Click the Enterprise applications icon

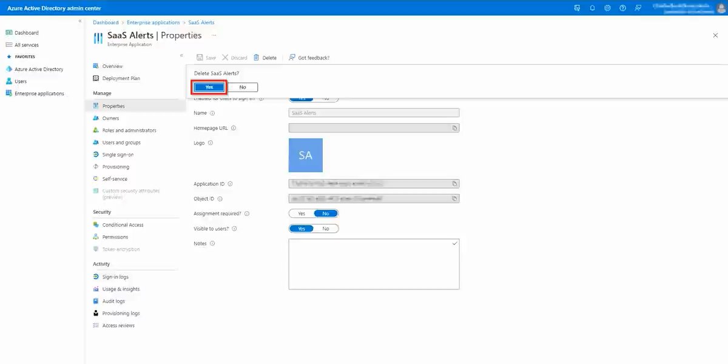click(x=9, y=93)
